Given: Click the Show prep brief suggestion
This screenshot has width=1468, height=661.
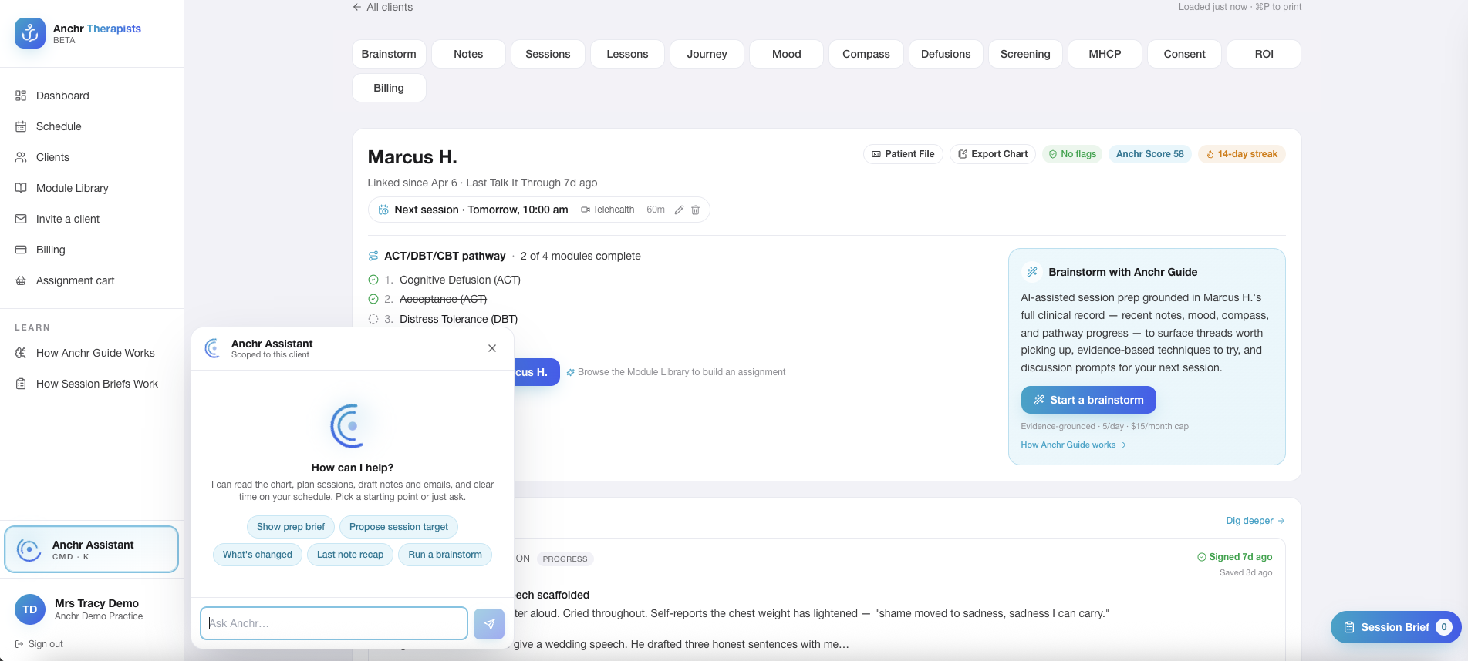Looking at the screenshot, I should pyautogui.click(x=291, y=527).
